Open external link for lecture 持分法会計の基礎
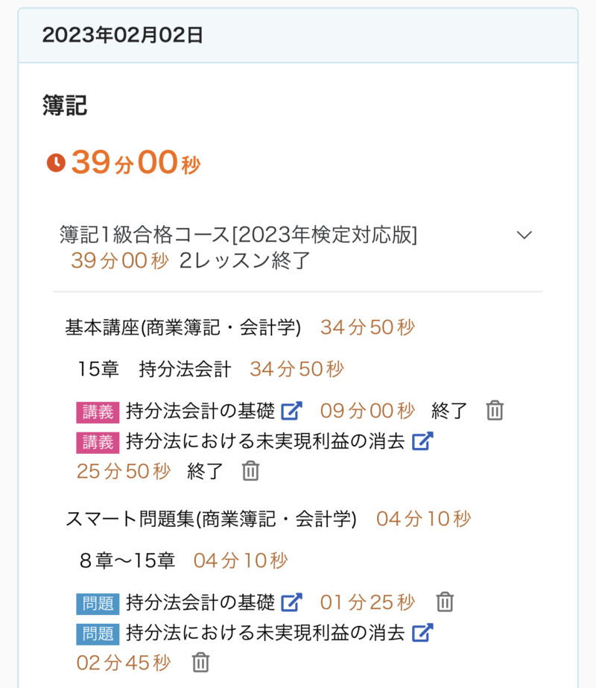This screenshot has height=688, width=596. pos(292,411)
